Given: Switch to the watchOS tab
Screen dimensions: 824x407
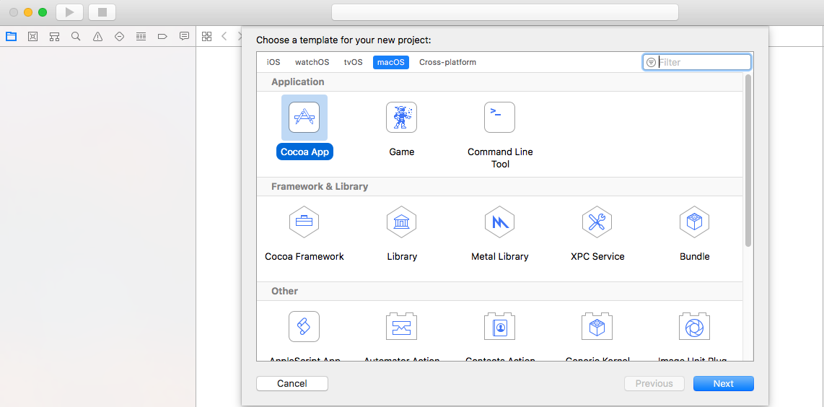Looking at the screenshot, I should (x=312, y=62).
